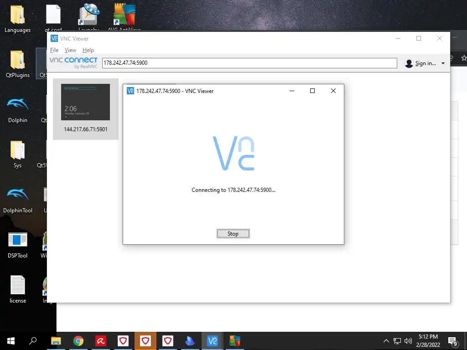The width and height of the screenshot is (467, 350).
Task: Click the VNC Viewer title bar icon
Action: tap(54, 38)
